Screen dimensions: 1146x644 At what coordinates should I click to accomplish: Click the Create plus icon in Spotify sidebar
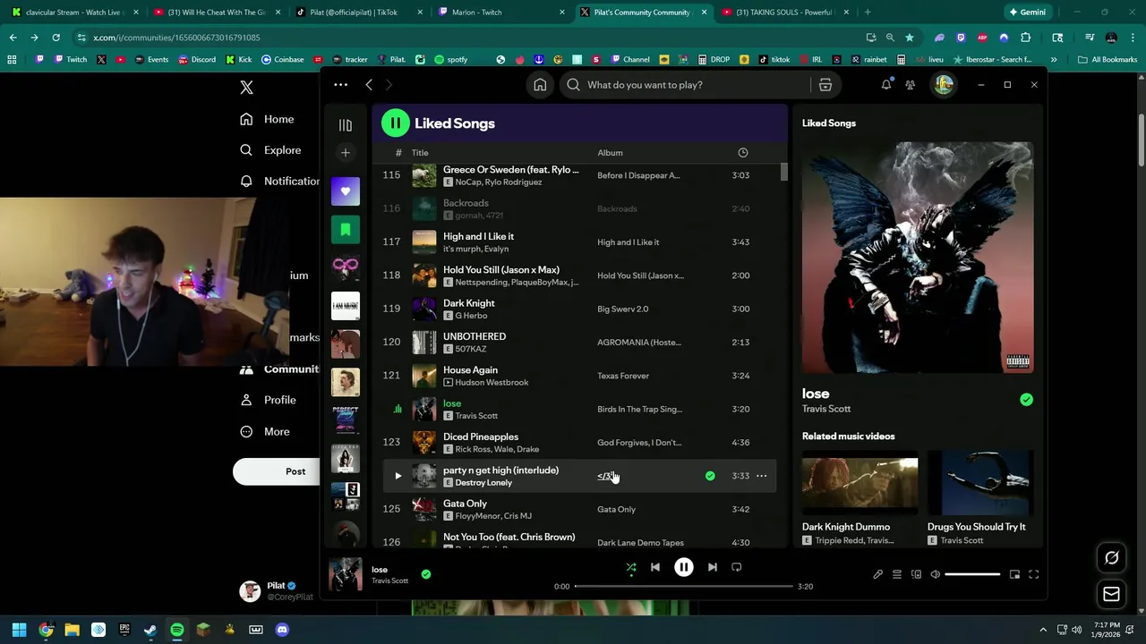click(x=346, y=153)
